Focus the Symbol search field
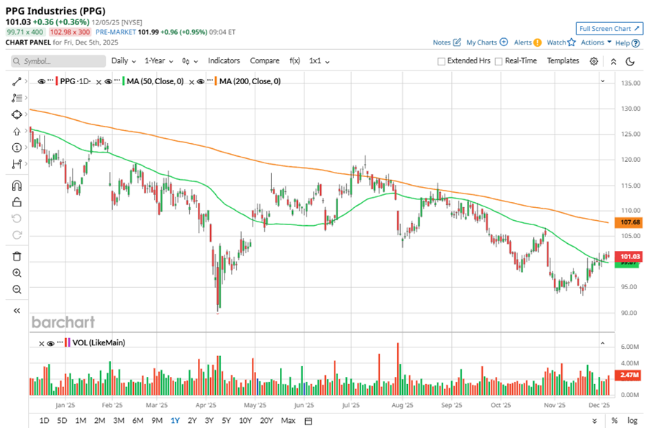Image resolution: width=649 pixels, height=428 pixels. pyautogui.click(x=58, y=61)
